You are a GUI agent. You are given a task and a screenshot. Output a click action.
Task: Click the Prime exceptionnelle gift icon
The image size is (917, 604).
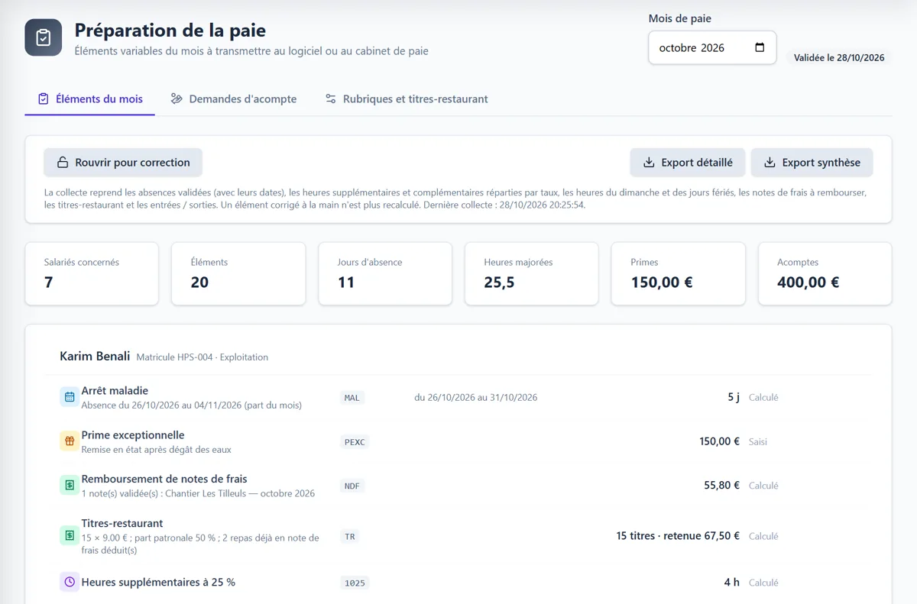click(70, 441)
